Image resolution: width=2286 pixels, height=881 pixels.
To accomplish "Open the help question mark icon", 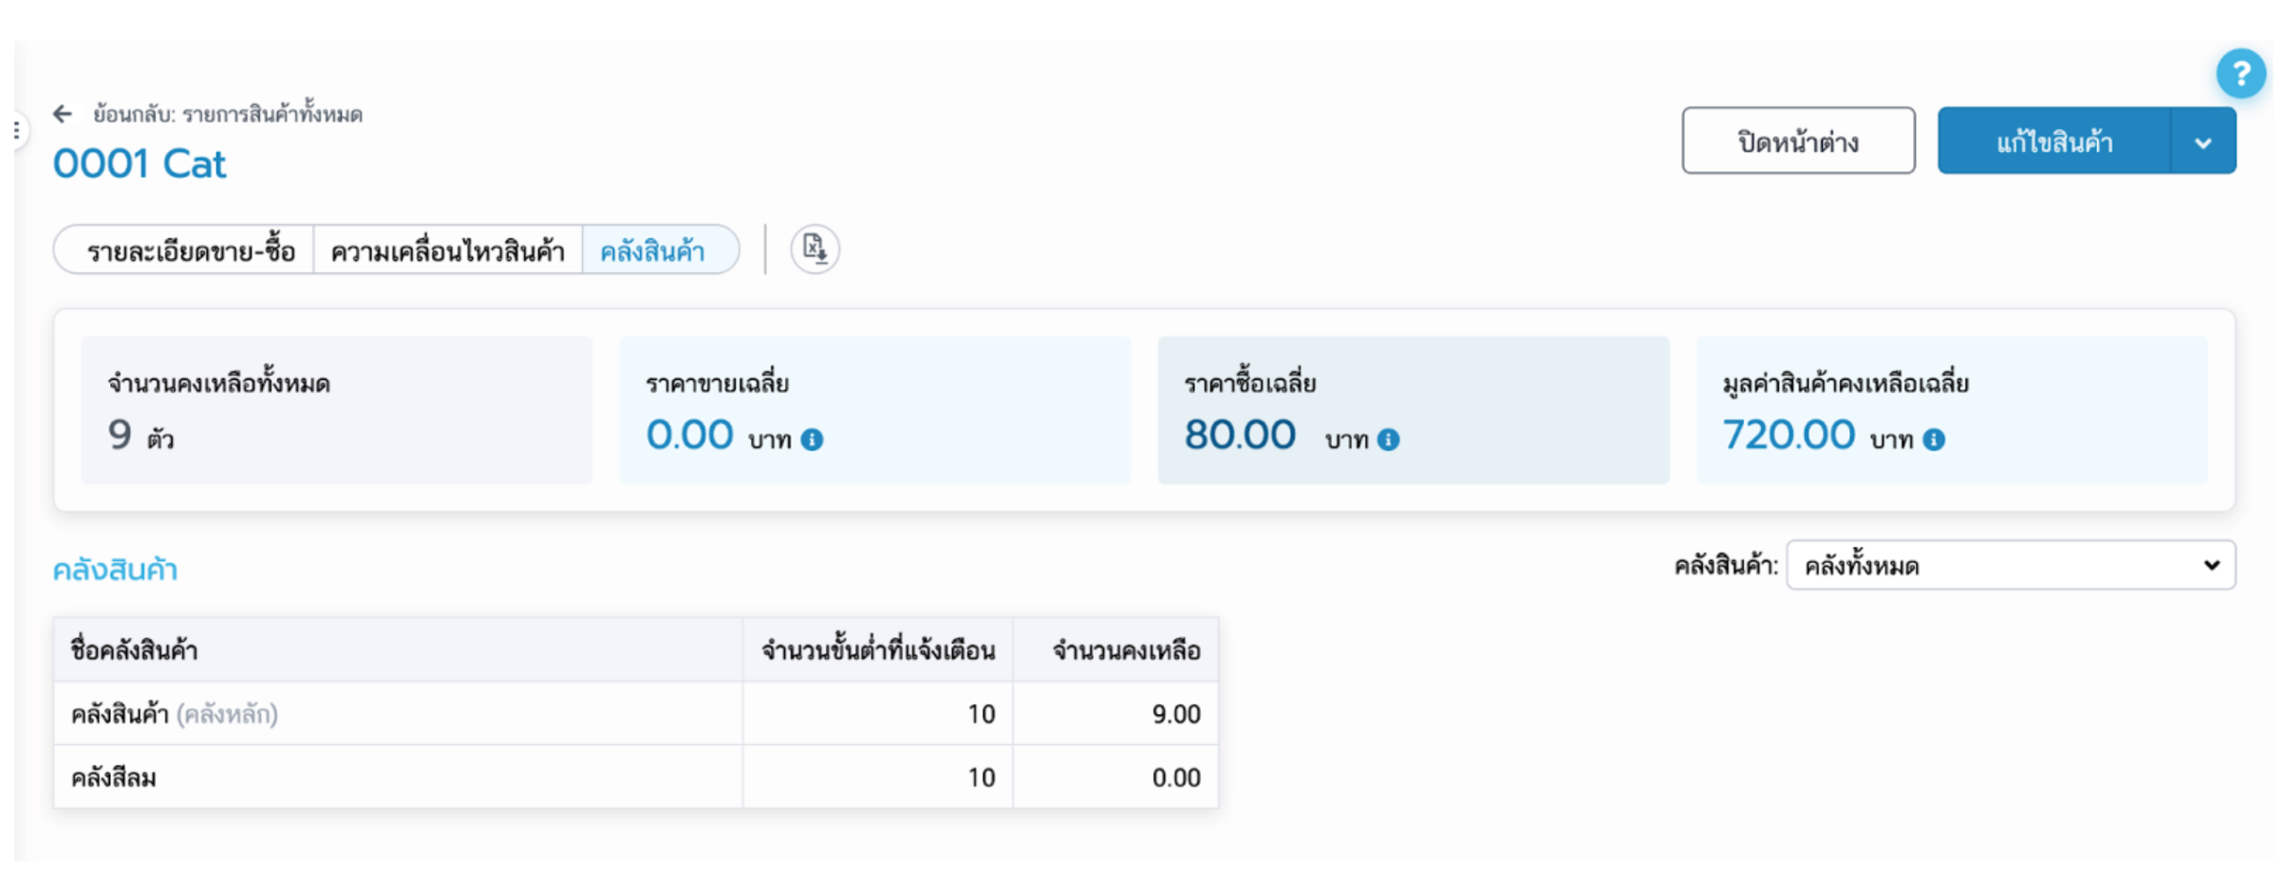I will [x=2240, y=74].
